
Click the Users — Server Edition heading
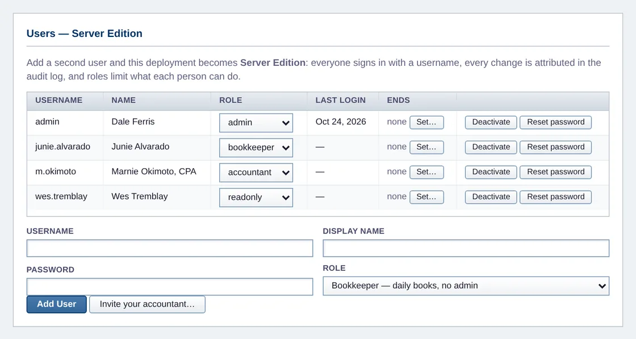[x=85, y=34]
